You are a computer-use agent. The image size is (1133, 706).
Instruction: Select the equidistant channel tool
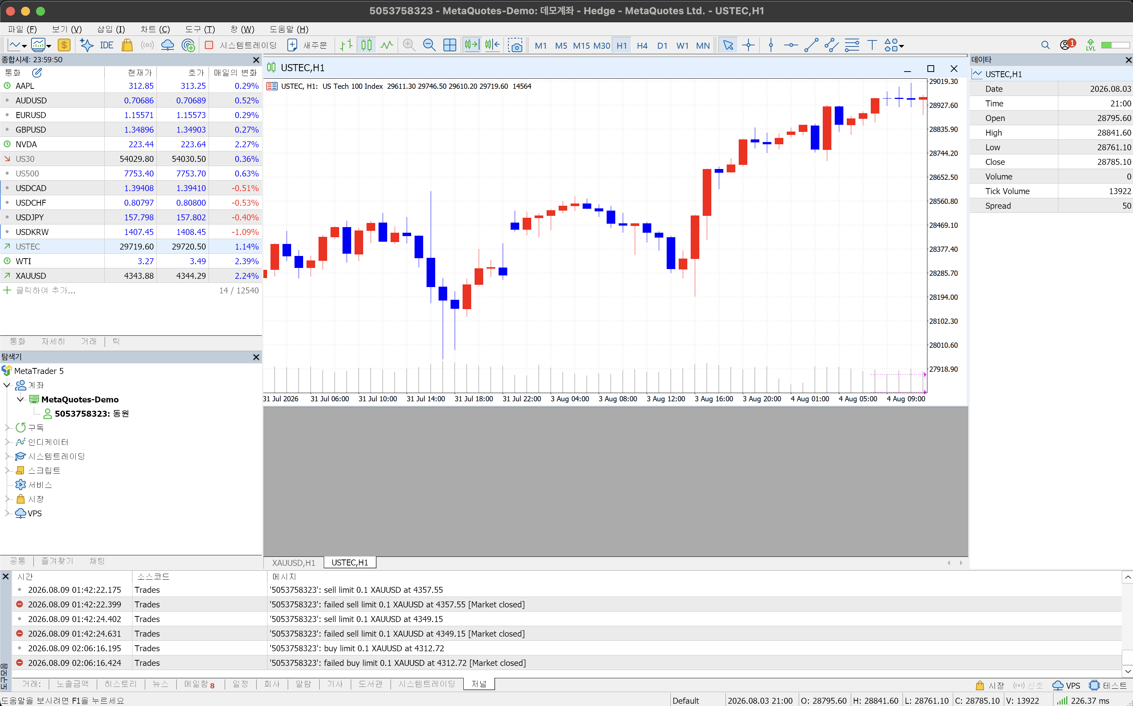point(831,45)
